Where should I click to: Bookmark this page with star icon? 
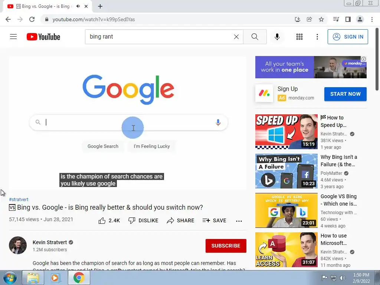pos(321,19)
